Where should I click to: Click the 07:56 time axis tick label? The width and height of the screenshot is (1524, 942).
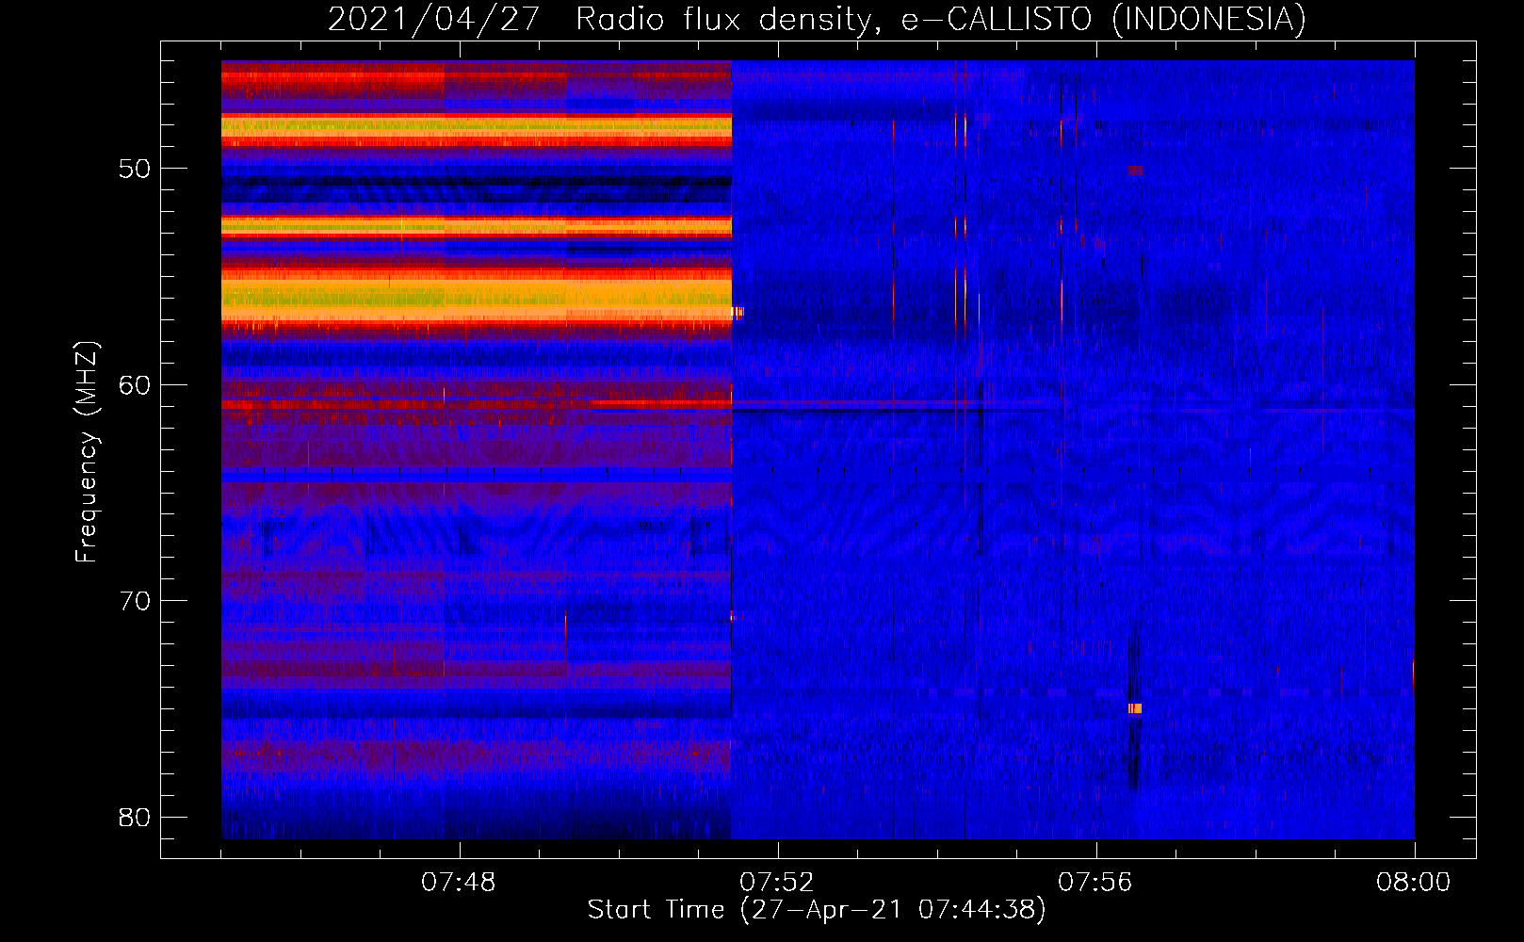[1094, 883]
